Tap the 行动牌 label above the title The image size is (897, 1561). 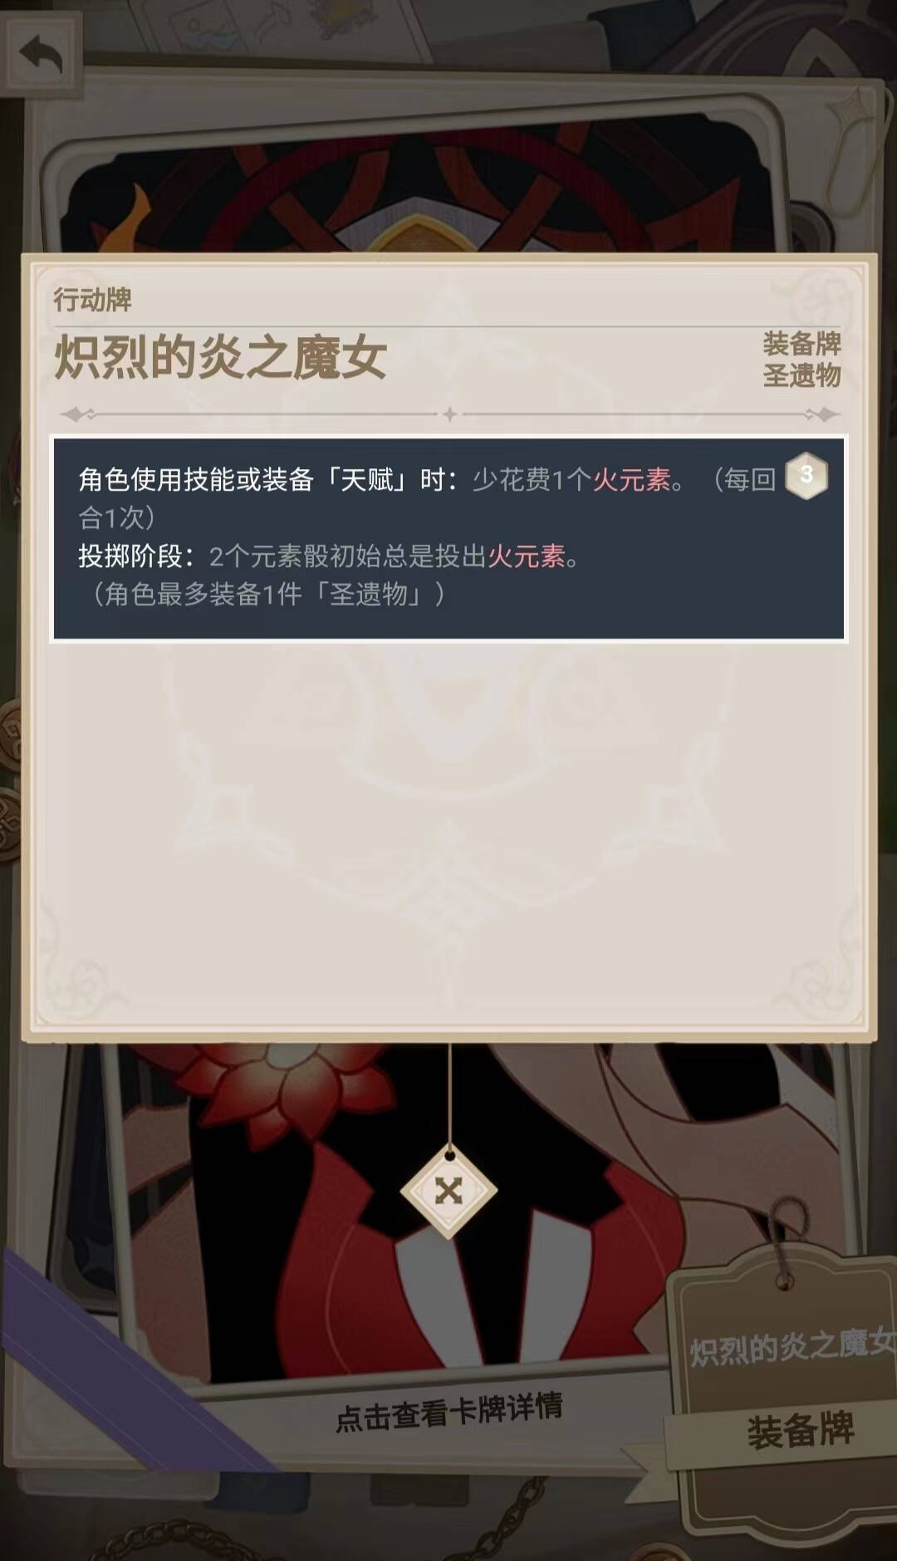pyautogui.click(x=92, y=299)
